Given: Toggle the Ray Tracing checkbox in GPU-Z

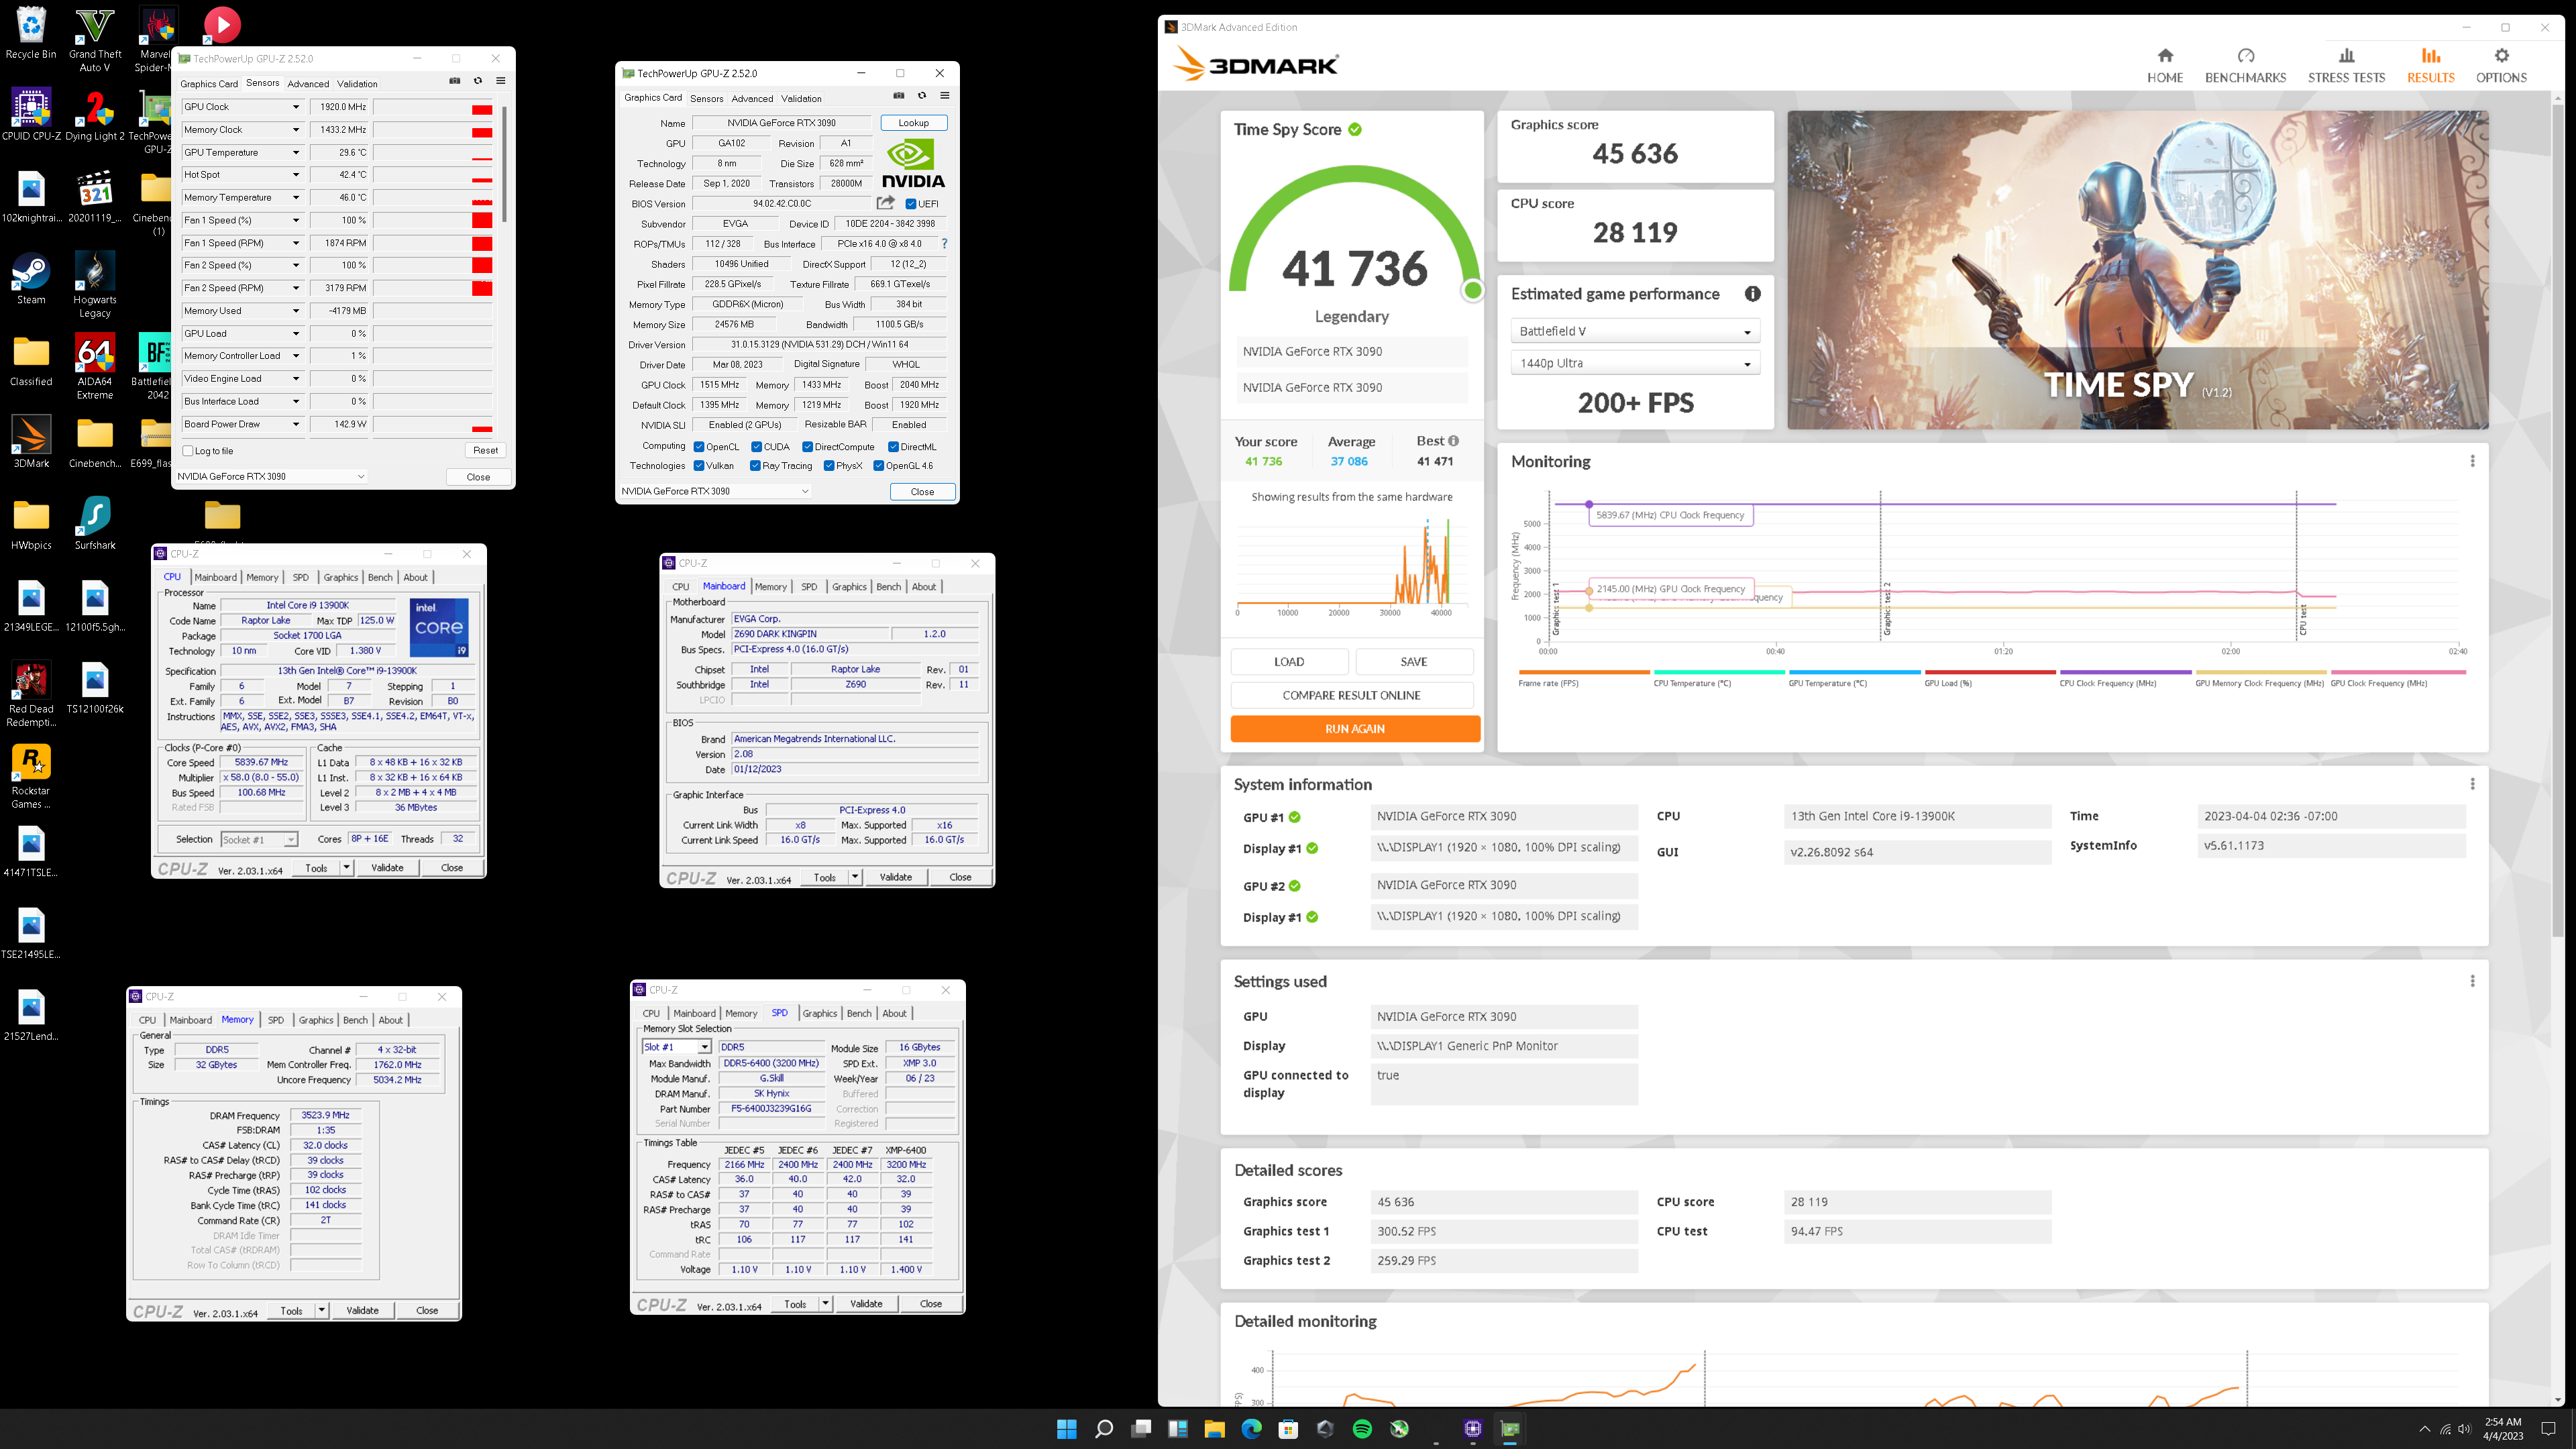Looking at the screenshot, I should 755,466.
